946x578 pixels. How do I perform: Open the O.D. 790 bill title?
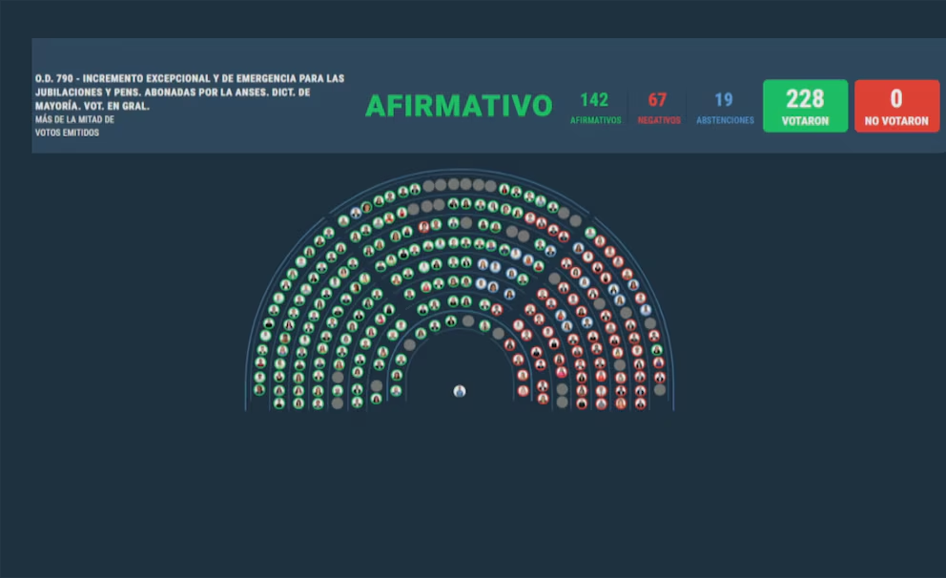(189, 93)
